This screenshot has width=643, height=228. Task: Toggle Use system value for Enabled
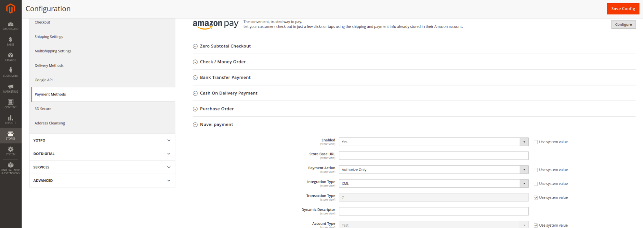click(x=536, y=142)
